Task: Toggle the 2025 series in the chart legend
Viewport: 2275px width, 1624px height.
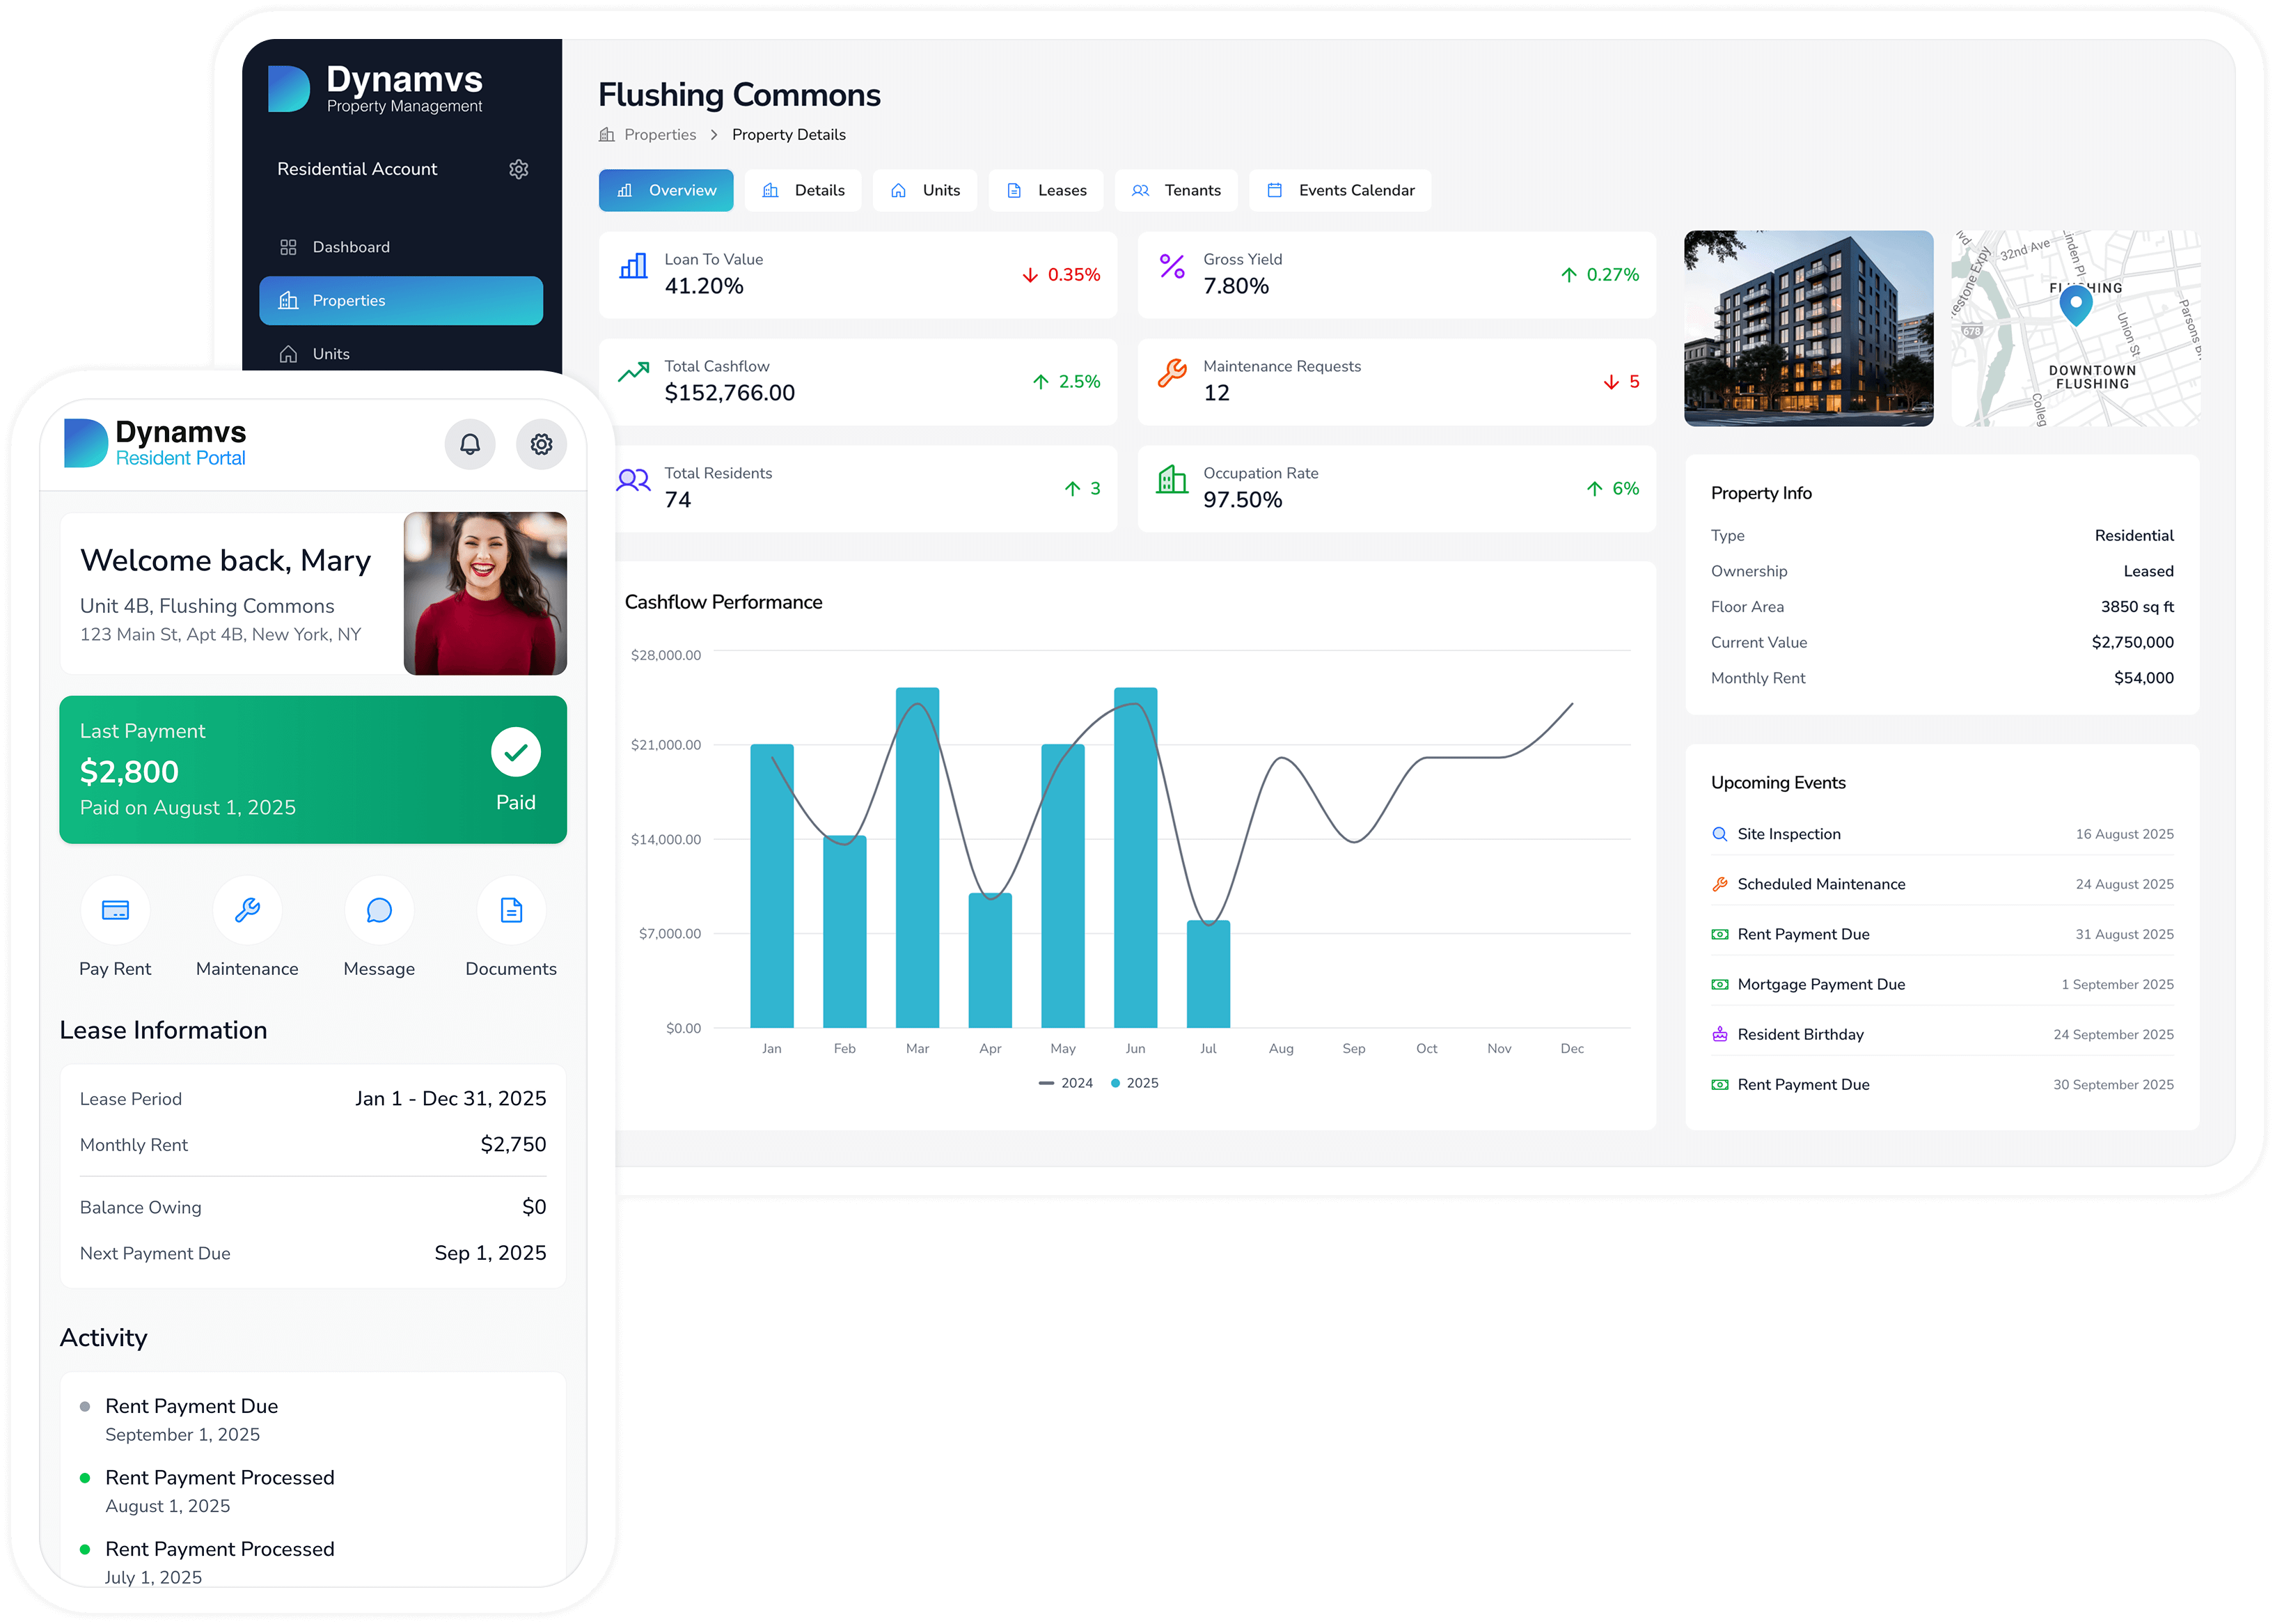Action: pos(1135,1083)
